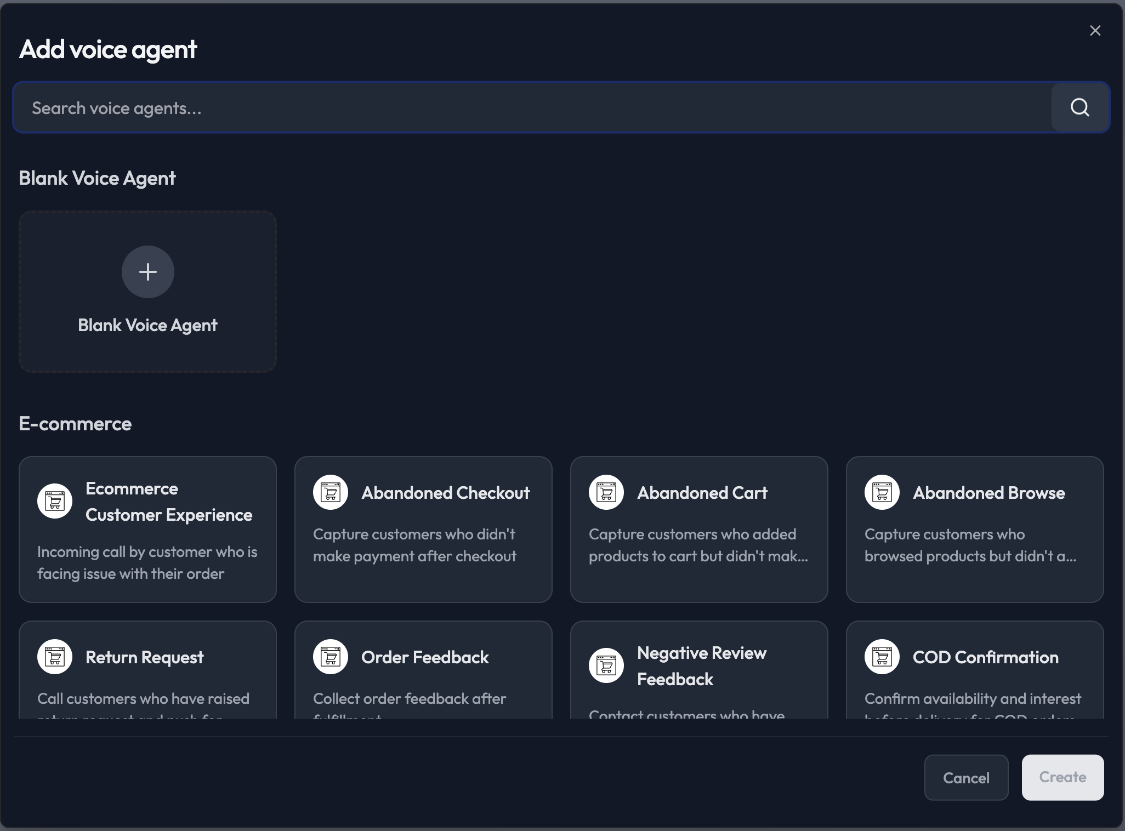
Task: Click the Negative Review Feedback icon
Action: (x=606, y=665)
